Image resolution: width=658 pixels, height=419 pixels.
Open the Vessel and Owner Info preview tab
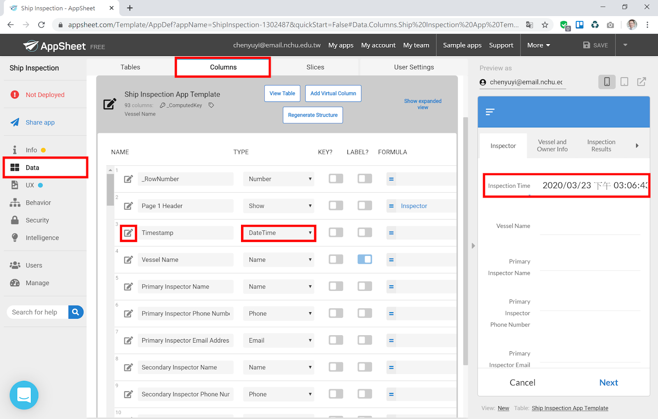552,146
